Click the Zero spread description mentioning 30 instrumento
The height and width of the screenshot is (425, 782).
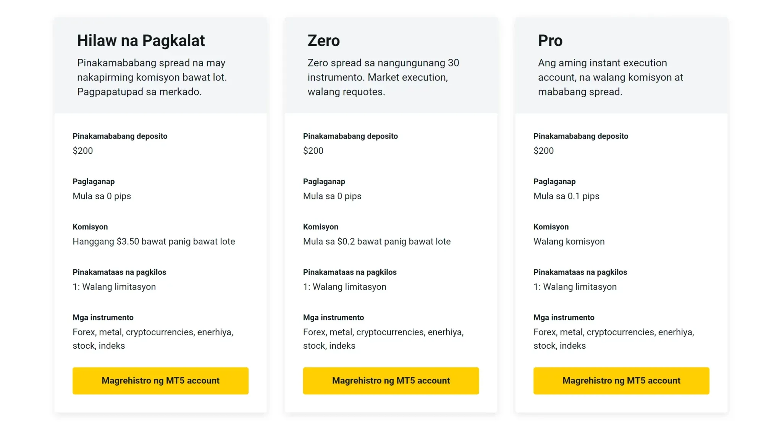[383, 77]
